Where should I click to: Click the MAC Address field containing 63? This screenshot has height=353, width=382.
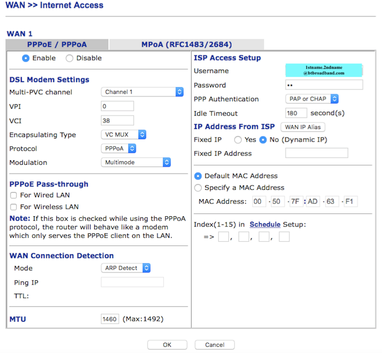coord(332,202)
